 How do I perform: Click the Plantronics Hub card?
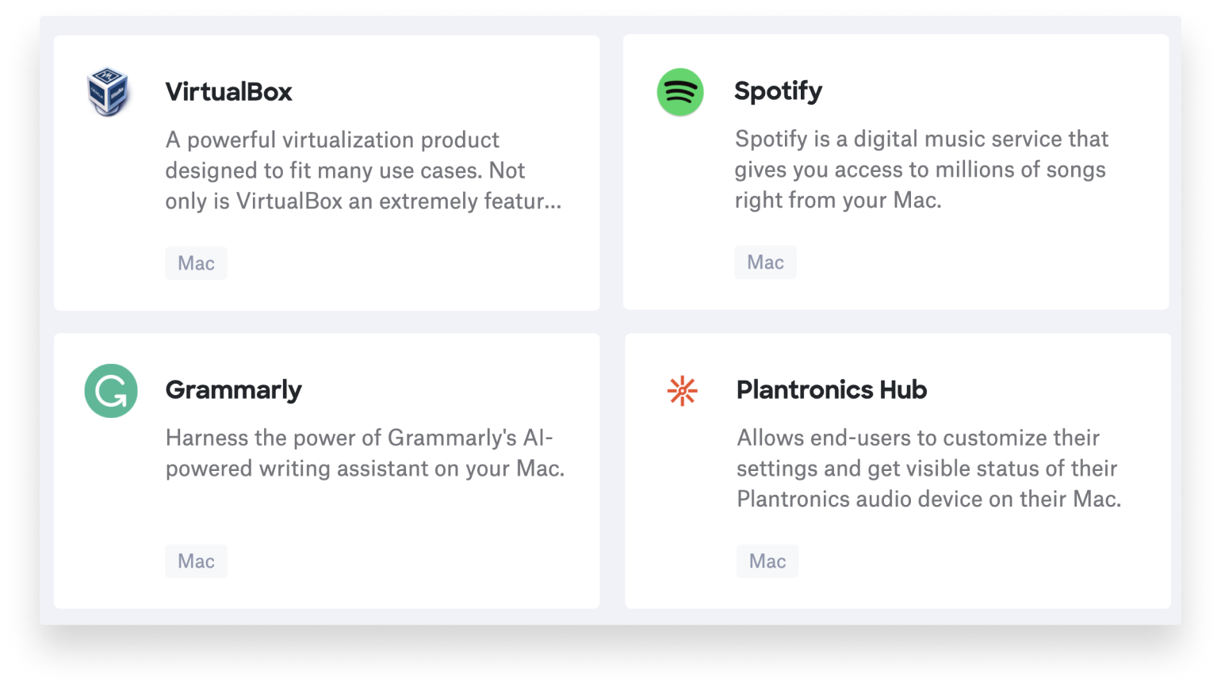click(x=896, y=469)
